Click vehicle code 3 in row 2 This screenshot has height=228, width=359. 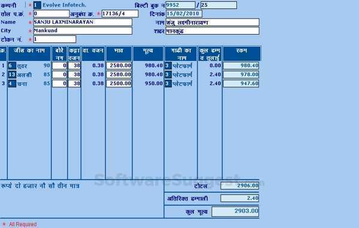[168, 75]
